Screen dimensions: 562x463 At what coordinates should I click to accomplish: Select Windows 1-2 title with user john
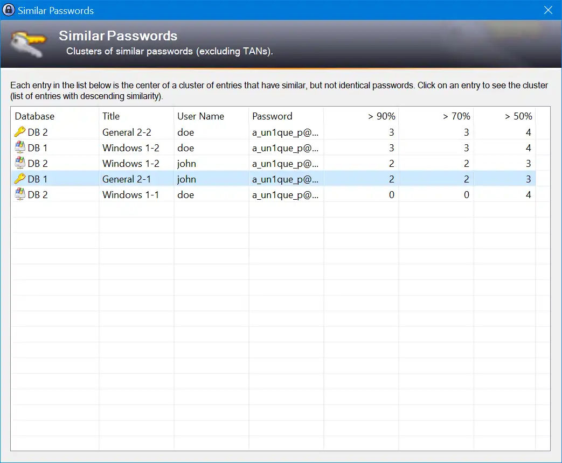click(130, 163)
